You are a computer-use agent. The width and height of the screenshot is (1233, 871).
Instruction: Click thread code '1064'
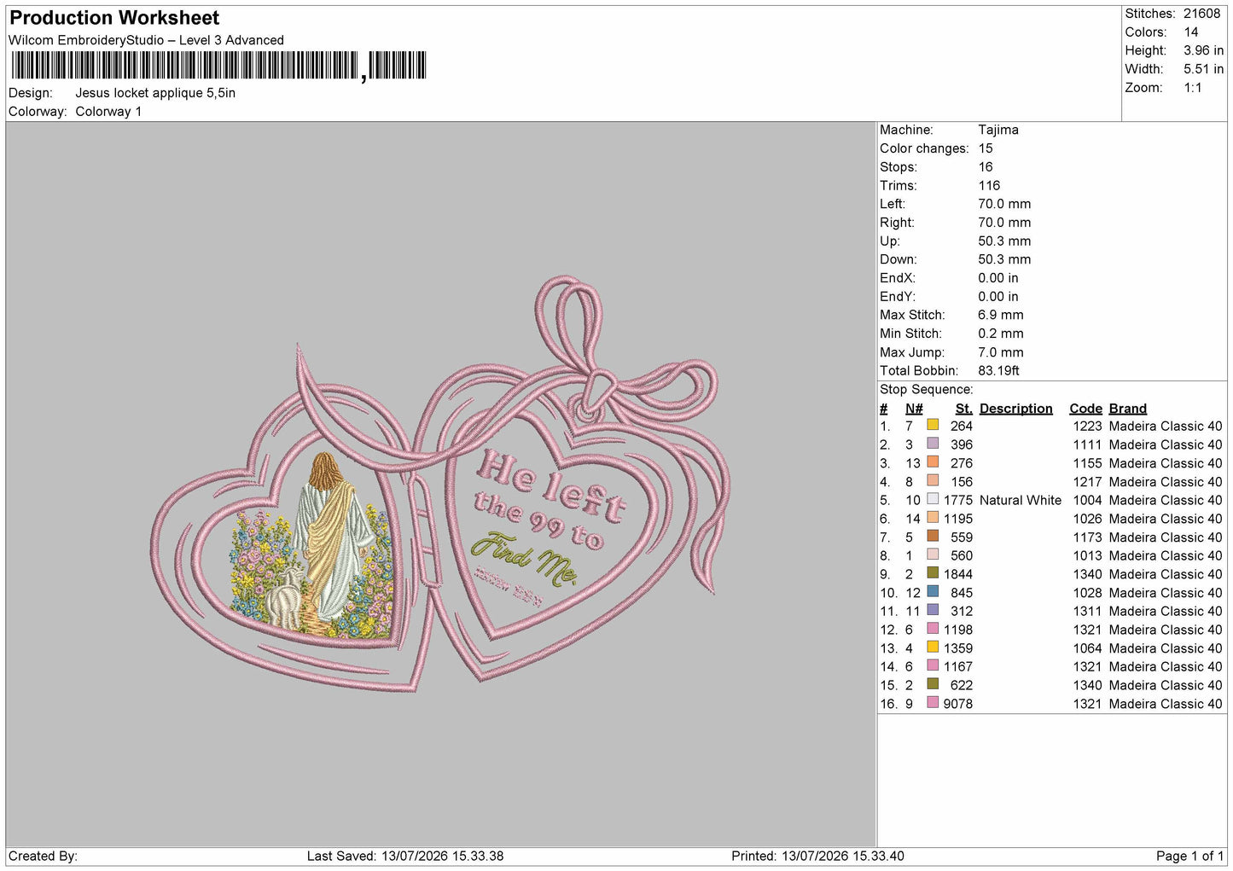click(x=1087, y=647)
